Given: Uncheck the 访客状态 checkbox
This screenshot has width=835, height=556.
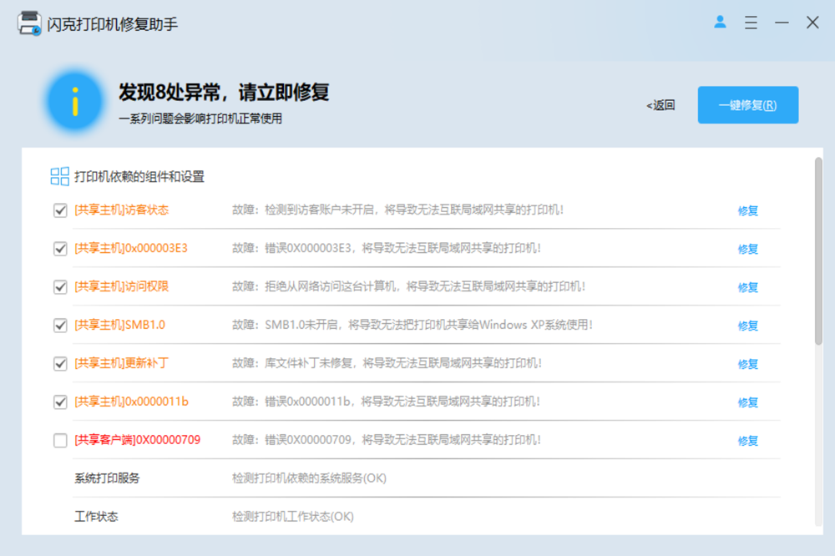Looking at the screenshot, I should point(60,210).
